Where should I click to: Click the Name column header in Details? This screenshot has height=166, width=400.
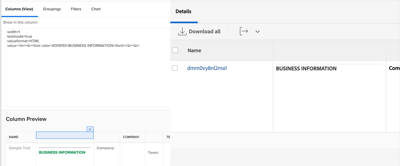(195, 50)
